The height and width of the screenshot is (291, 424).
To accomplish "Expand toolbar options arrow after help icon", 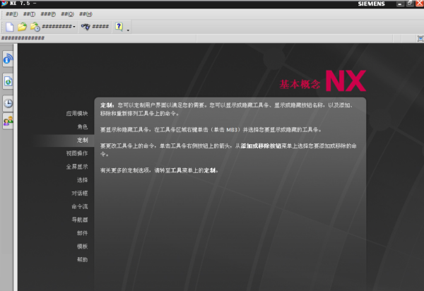I will [x=128, y=30].
